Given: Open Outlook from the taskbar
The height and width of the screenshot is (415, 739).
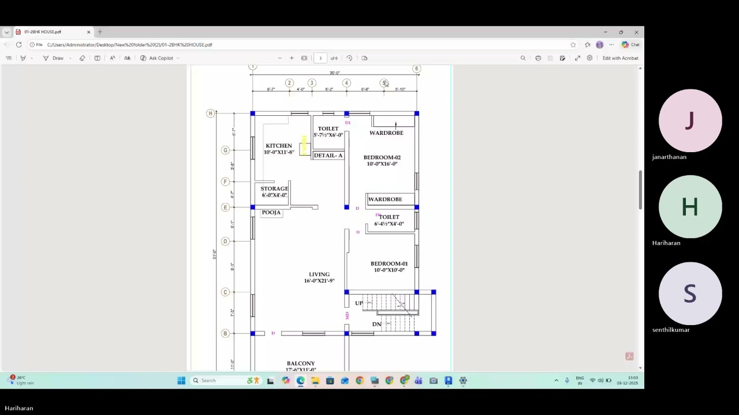Looking at the screenshot, I should coord(345,380).
